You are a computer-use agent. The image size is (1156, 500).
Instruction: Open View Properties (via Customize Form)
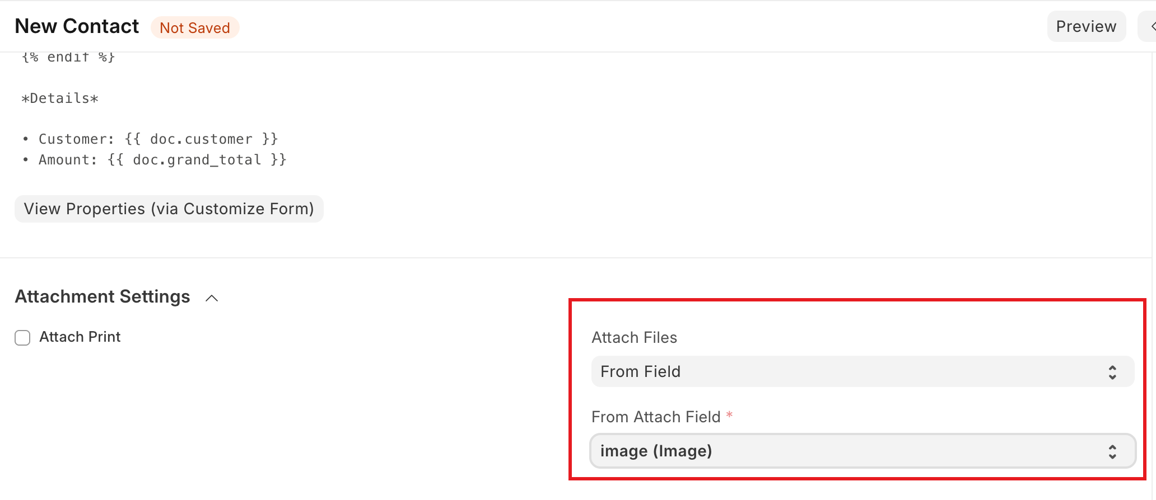click(169, 209)
